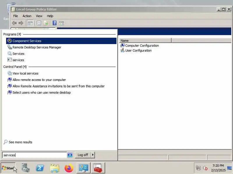The width and height of the screenshot is (233, 174).
Task: Launch Windows PowerShell from the taskbar
Action: pos(40,168)
